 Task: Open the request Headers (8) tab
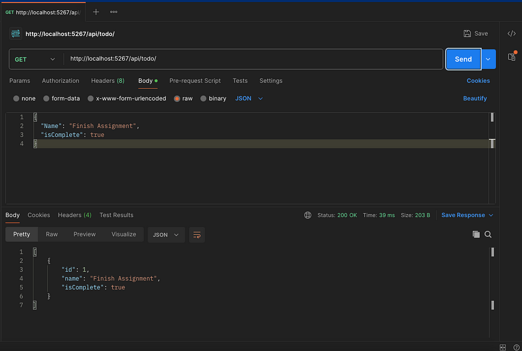pos(108,81)
